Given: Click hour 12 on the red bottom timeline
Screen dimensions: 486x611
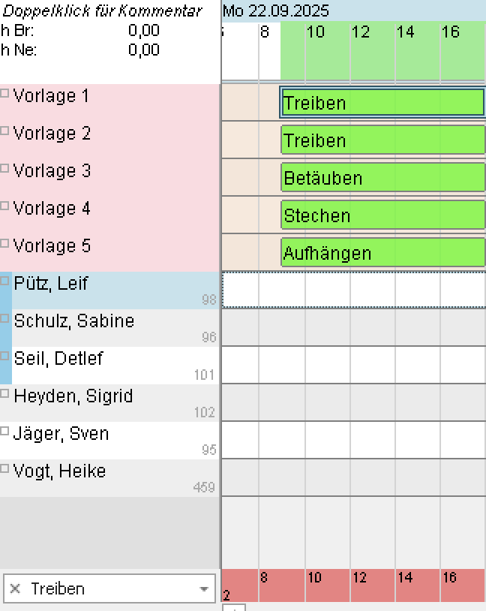Looking at the screenshot, I should [x=361, y=578].
